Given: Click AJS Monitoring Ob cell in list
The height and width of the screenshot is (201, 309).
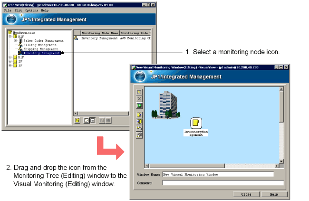Looking at the screenshot, I should [135, 38].
